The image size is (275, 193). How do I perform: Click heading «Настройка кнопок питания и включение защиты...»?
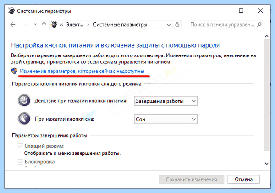[115, 45]
